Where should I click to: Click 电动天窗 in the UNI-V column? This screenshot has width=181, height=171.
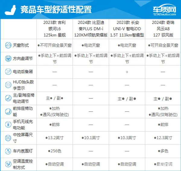click(127, 45)
